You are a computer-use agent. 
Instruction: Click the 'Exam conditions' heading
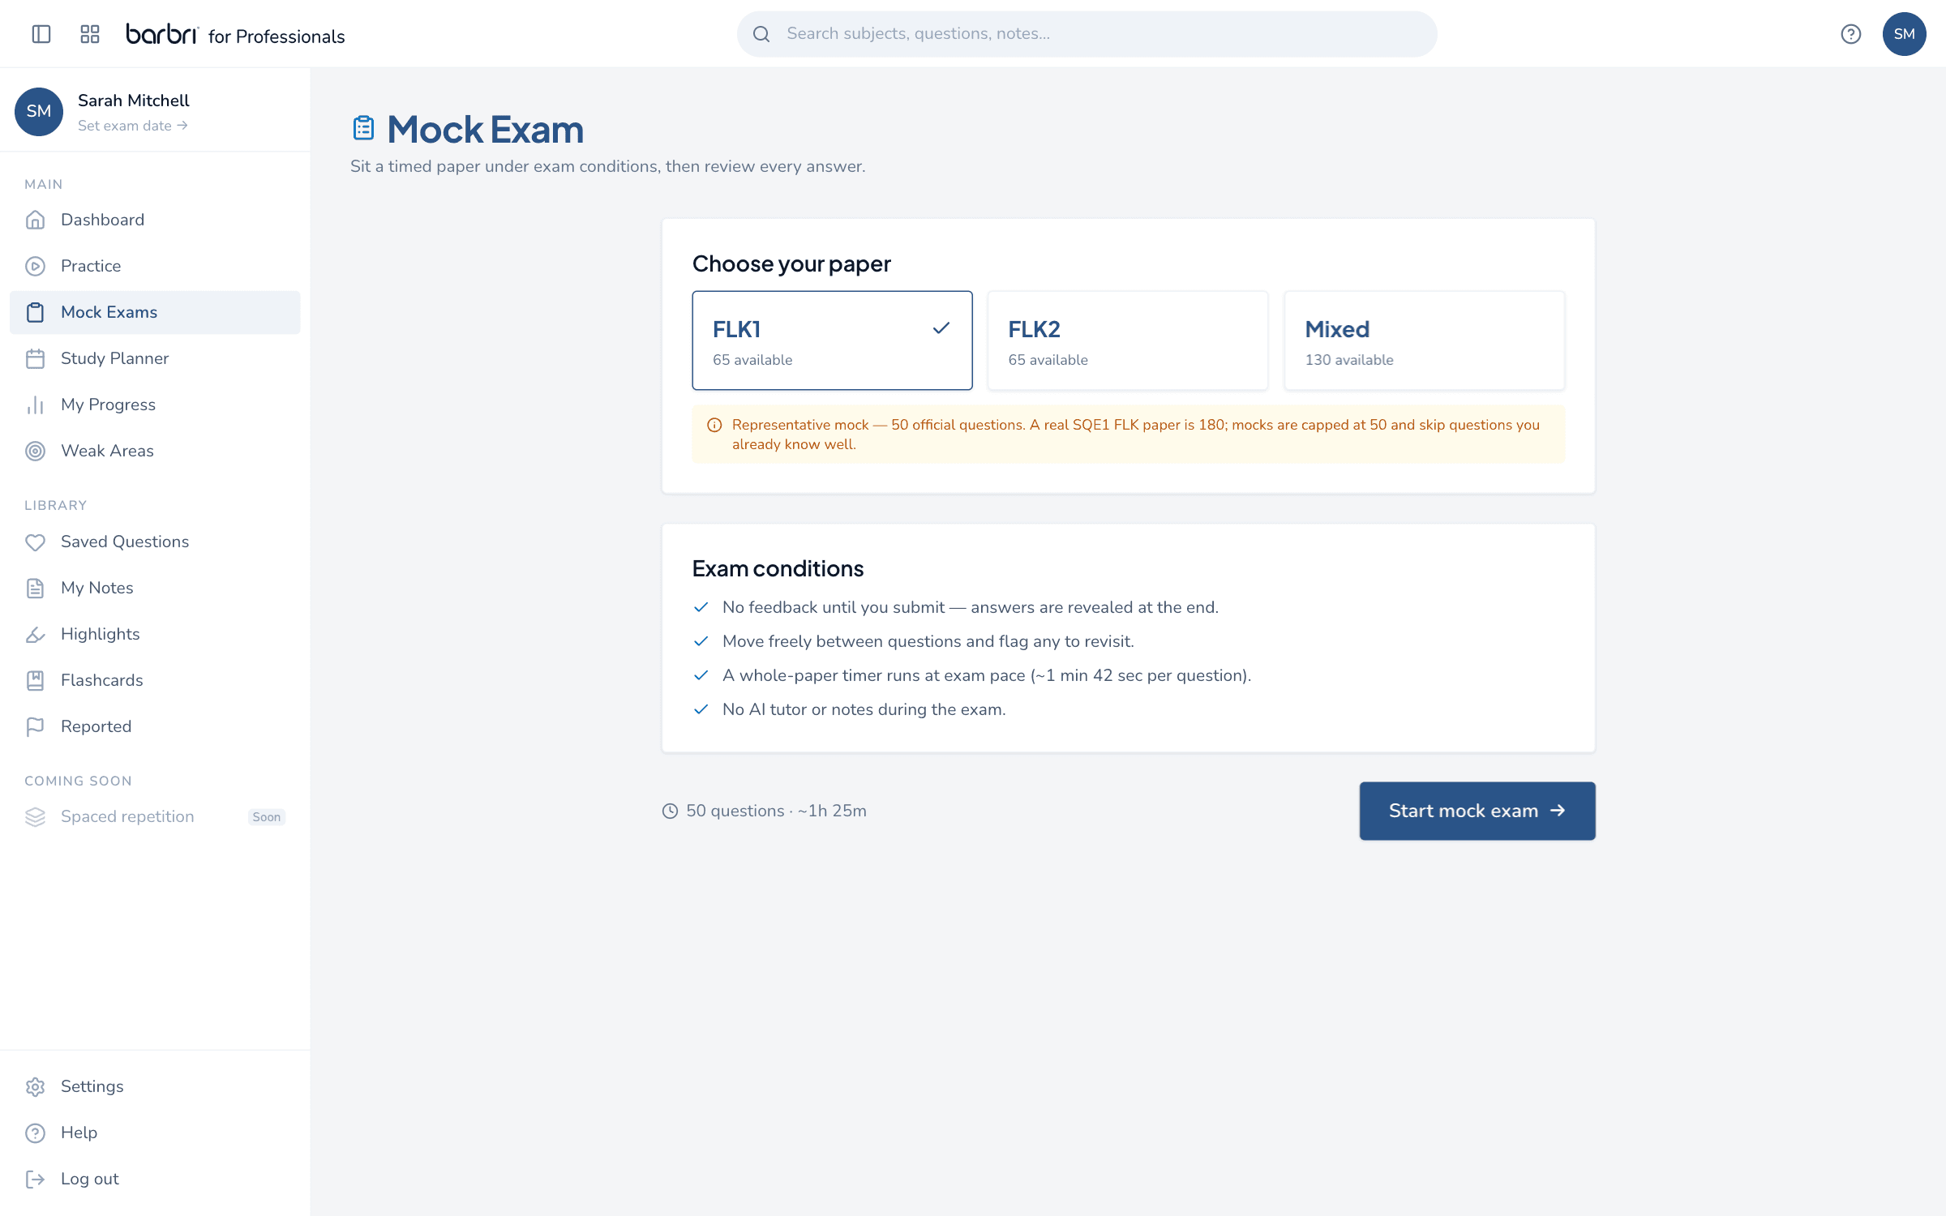click(x=778, y=568)
